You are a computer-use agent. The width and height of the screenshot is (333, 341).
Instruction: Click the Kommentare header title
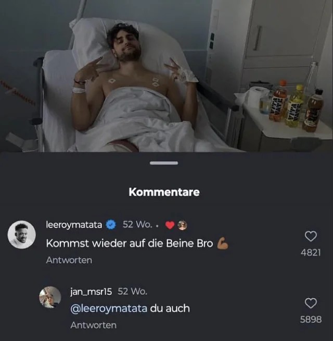[x=164, y=192]
